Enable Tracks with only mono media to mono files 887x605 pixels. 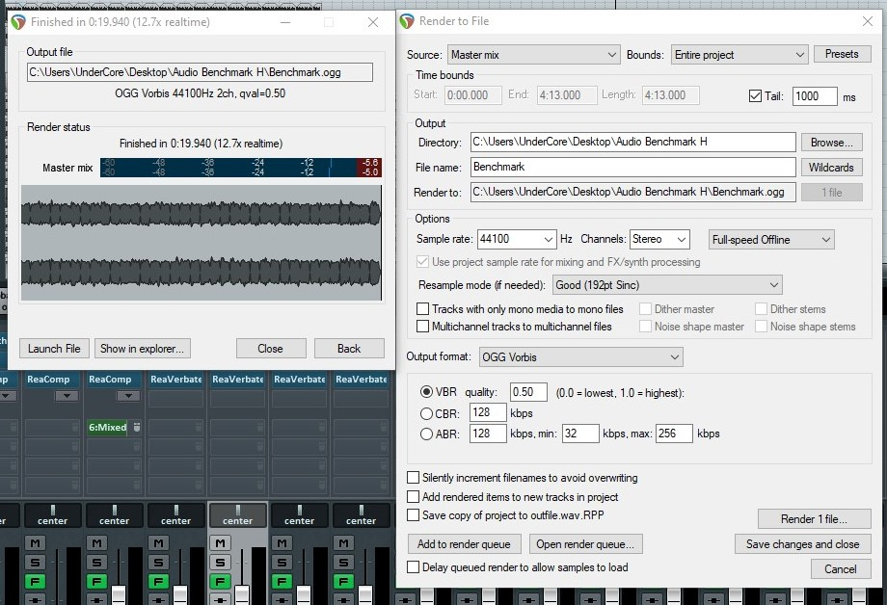[x=422, y=308]
